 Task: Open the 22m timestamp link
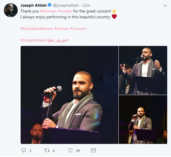click(86, 5)
